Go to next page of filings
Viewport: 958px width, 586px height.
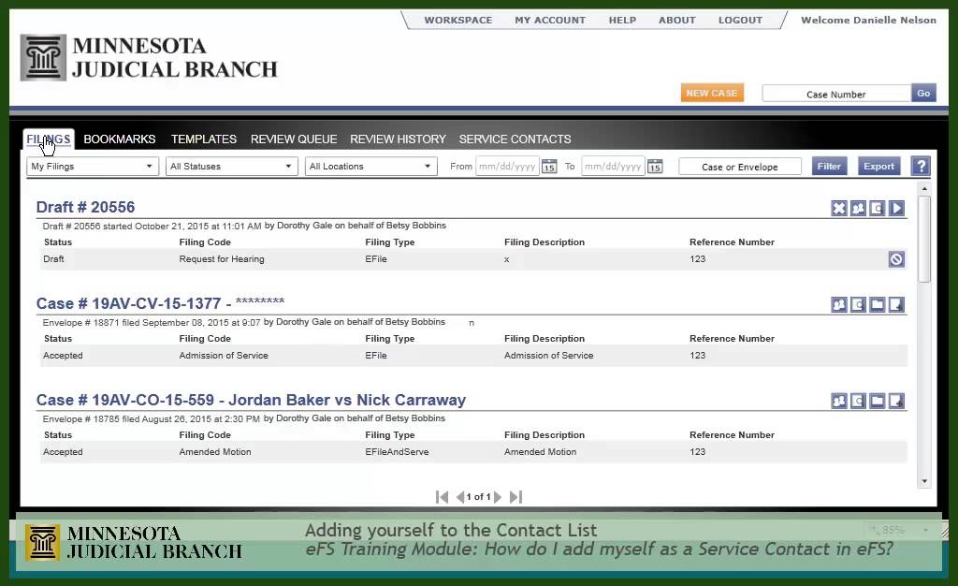tap(498, 497)
